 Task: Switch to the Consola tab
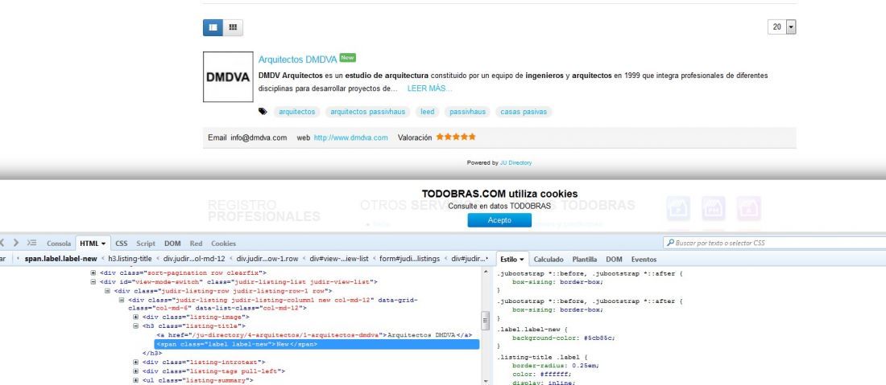click(x=59, y=244)
